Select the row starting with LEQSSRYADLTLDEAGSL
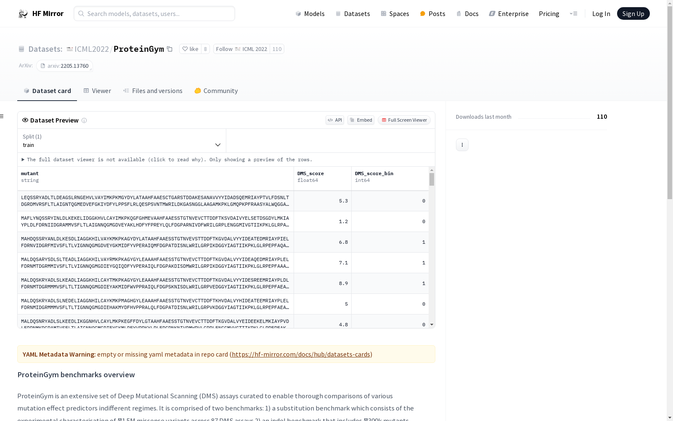The height and width of the screenshot is (421, 673). coord(223,201)
